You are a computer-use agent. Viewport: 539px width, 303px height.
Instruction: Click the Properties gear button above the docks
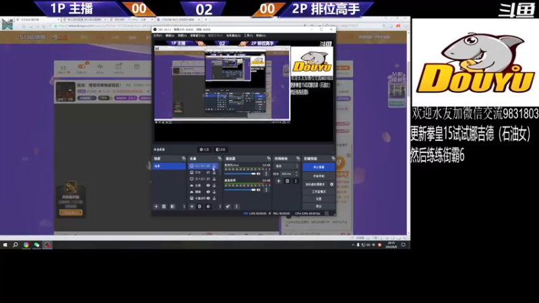click(205, 149)
